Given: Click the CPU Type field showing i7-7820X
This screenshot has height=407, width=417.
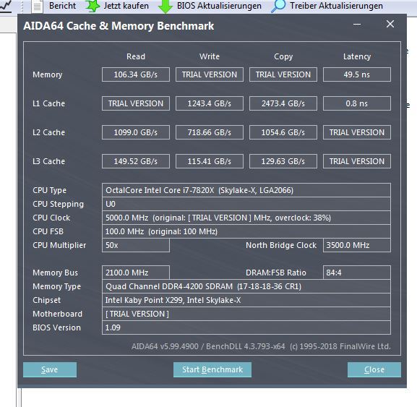Looking at the screenshot, I should (246, 190).
